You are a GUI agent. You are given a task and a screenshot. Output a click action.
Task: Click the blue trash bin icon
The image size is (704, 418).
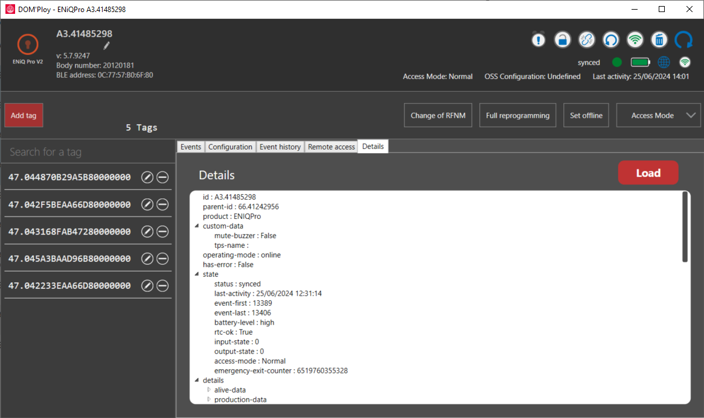click(x=659, y=40)
